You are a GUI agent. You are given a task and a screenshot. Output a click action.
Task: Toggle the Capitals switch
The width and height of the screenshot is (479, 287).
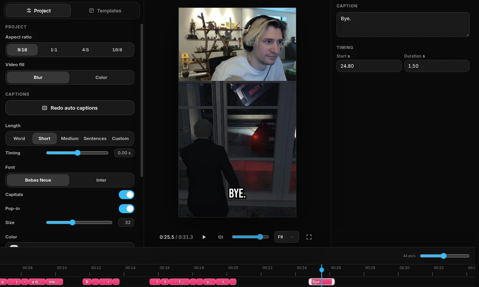(127, 194)
